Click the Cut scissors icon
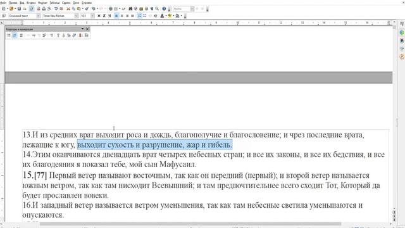The height and width of the screenshot is (228, 405). point(68,9)
